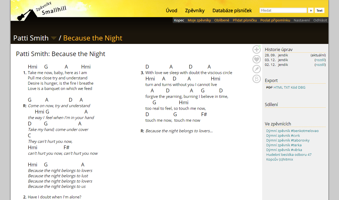Open Poslat připomínku

(275, 20)
